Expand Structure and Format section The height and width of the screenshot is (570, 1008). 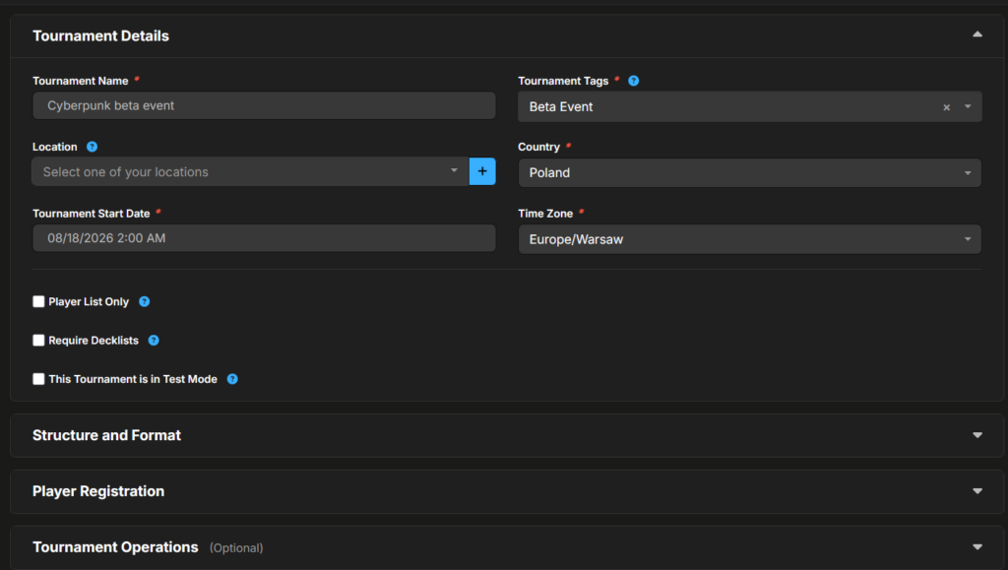pos(977,435)
